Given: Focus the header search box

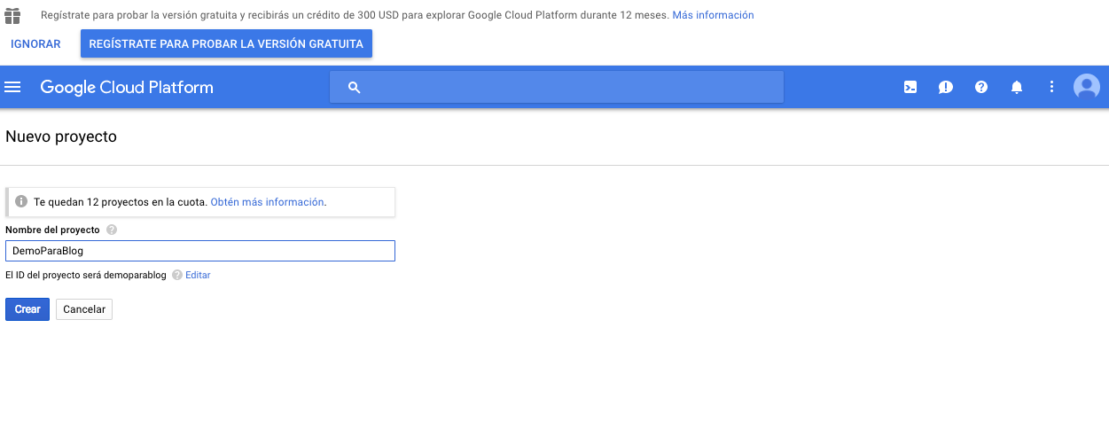Looking at the screenshot, I should (x=567, y=87).
